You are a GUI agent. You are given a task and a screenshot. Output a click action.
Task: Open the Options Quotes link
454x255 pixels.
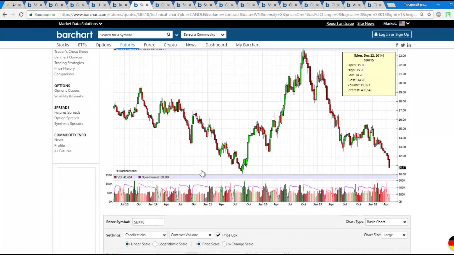pyautogui.click(x=67, y=91)
